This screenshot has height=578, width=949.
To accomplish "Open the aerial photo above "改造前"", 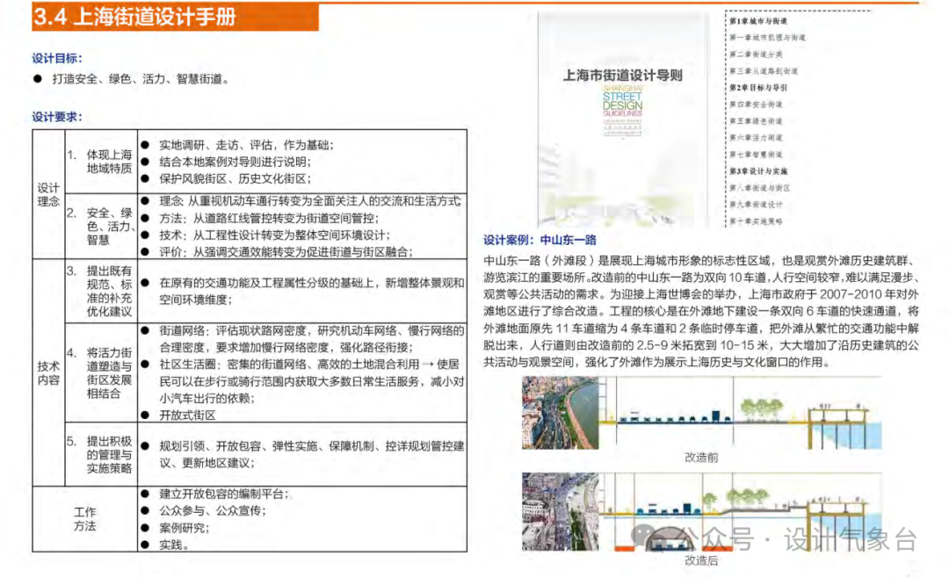I will (x=561, y=413).
